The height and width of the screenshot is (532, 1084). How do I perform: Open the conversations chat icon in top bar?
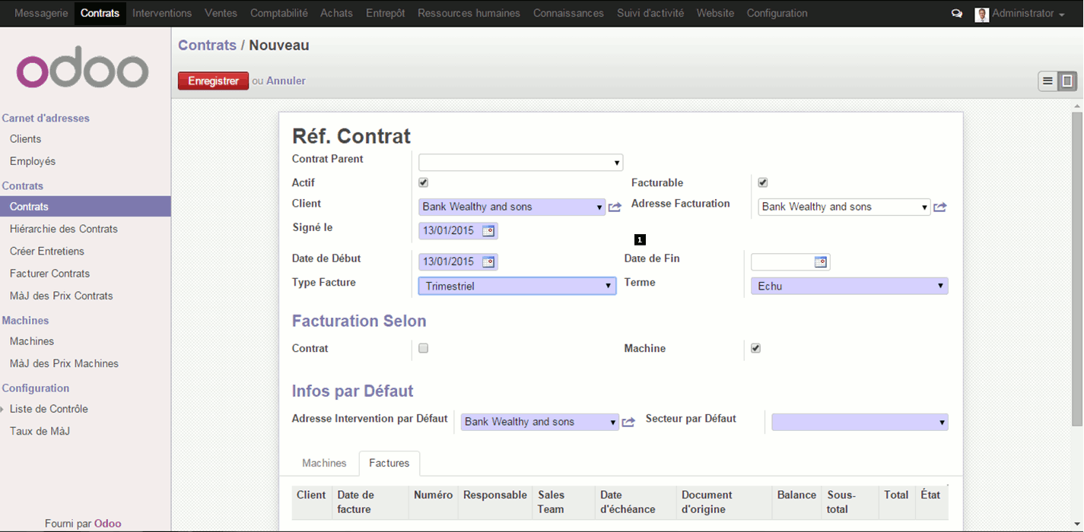pyautogui.click(x=957, y=14)
